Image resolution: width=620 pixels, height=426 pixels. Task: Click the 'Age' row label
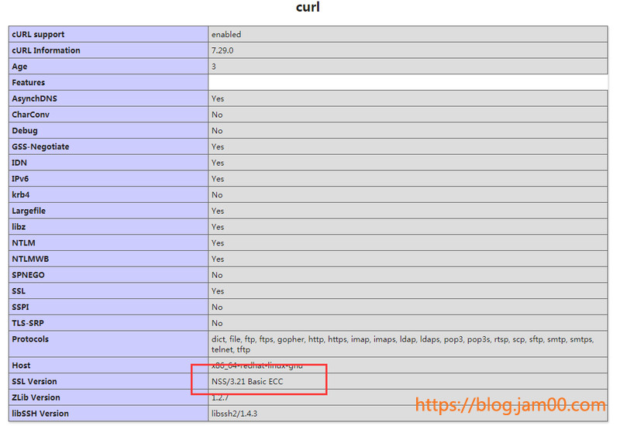click(x=19, y=67)
